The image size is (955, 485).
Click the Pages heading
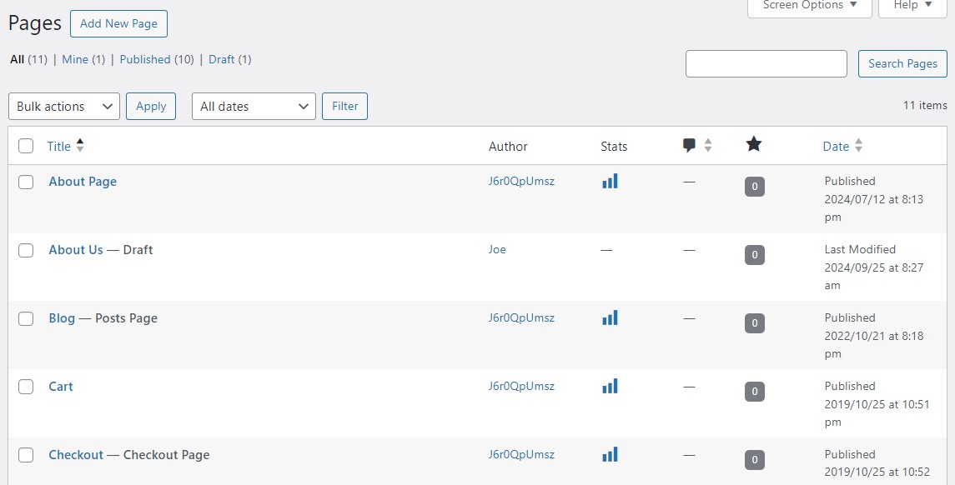[35, 23]
